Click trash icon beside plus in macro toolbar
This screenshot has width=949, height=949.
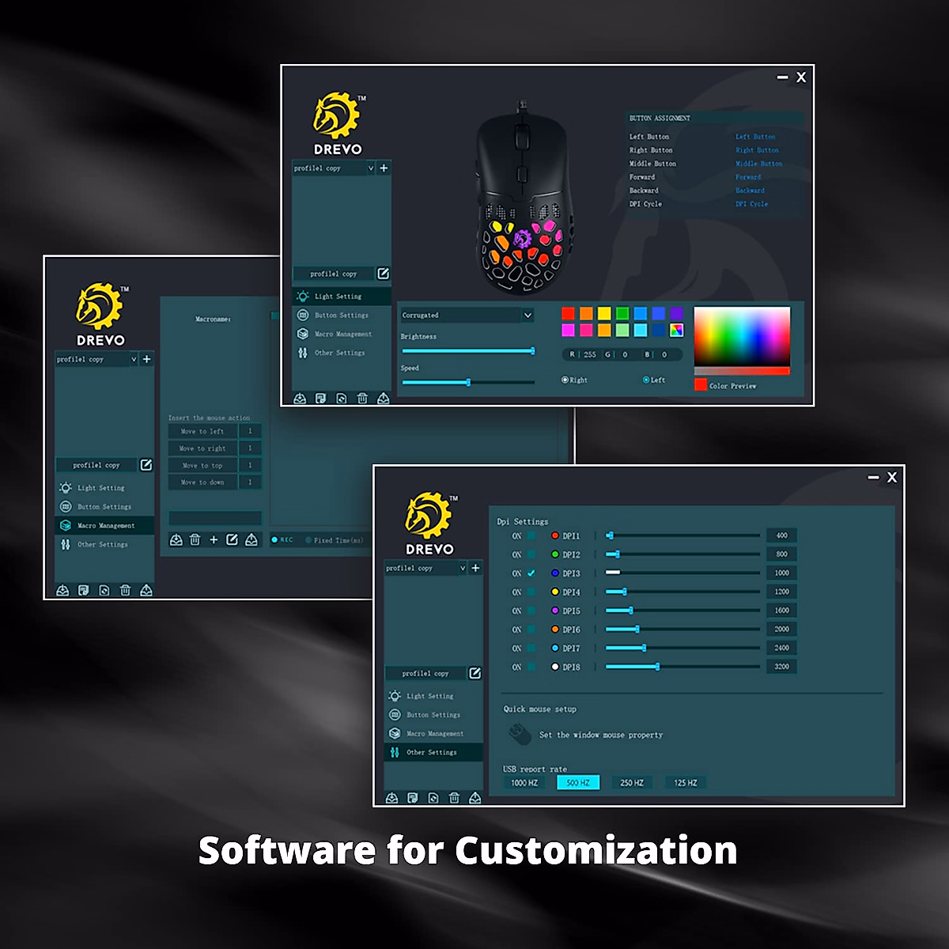coord(195,539)
